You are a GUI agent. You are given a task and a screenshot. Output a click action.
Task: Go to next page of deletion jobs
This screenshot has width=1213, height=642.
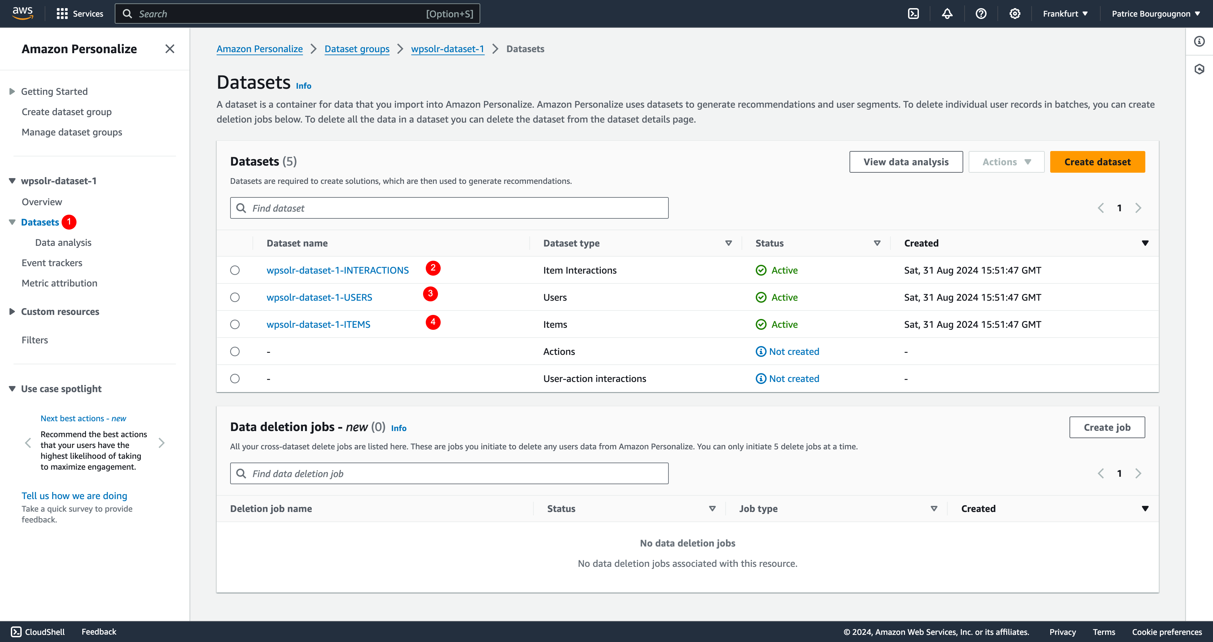[1138, 473]
